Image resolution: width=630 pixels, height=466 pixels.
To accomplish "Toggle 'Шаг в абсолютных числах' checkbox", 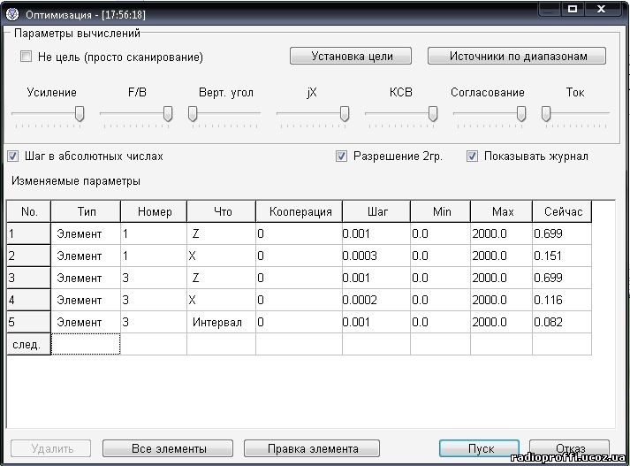I will pyautogui.click(x=13, y=156).
